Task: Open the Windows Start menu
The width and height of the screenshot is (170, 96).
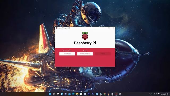Action: 50,94
